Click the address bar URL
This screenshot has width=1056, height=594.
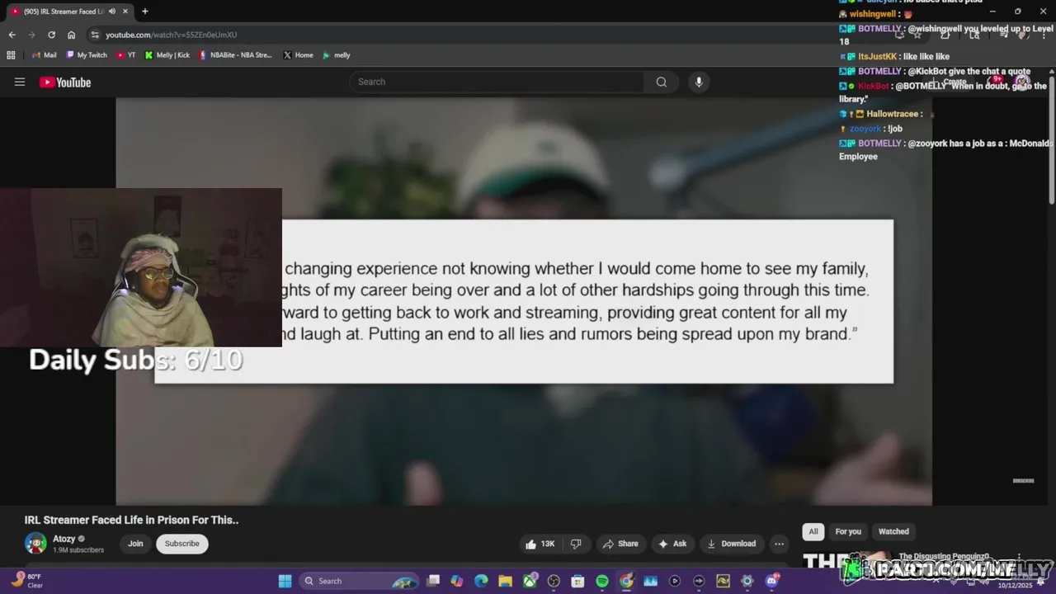pyautogui.click(x=171, y=35)
